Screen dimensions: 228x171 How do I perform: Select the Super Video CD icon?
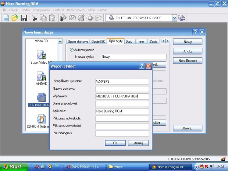41,56
